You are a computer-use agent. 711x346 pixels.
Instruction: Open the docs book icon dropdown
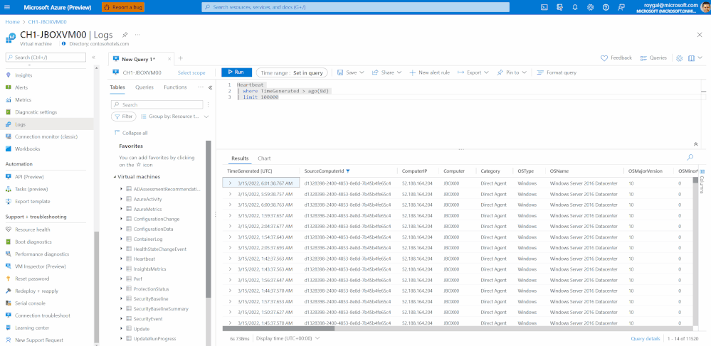pos(695,58)
